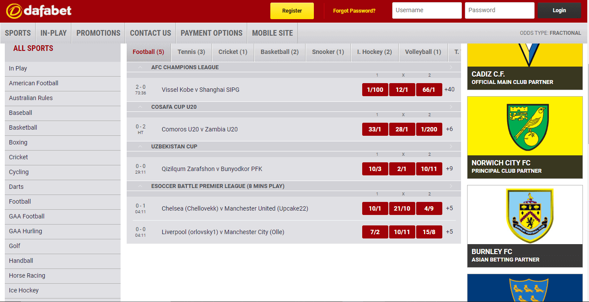
Task: Select the Volleyball (1) tab
Action: click(x=423, y=52)
